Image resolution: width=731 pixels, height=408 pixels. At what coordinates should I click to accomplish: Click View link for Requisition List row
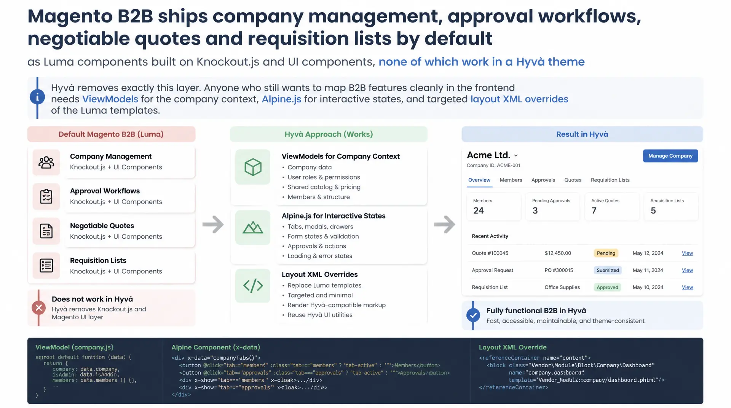click(x=687, y=287)
